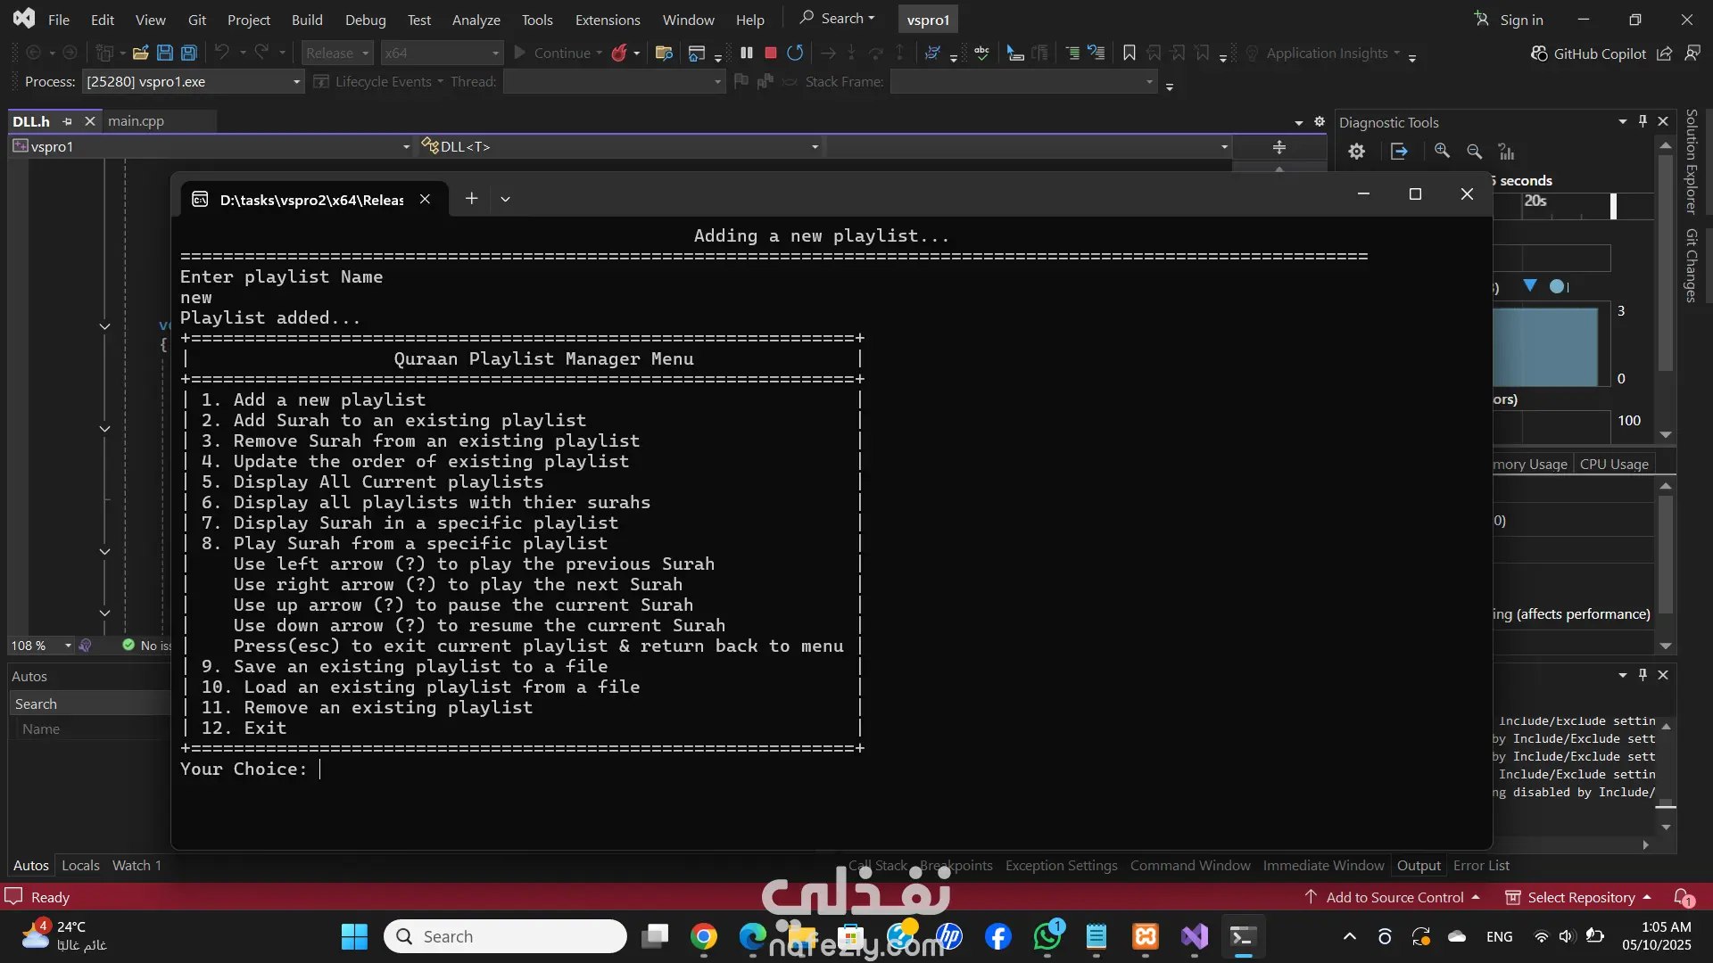Open a new console tab with plus button
Viewport: 1713px width, 963px height.
(471, 199)
